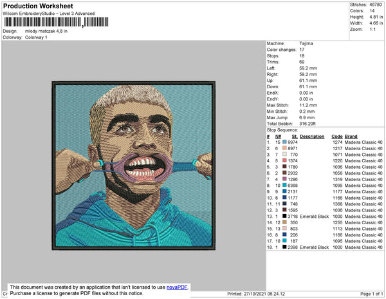This screenshot has height=299, width=386.
Task: Select the Color changes value '17'
Action: pyautogui.click(x=302, y=50)
